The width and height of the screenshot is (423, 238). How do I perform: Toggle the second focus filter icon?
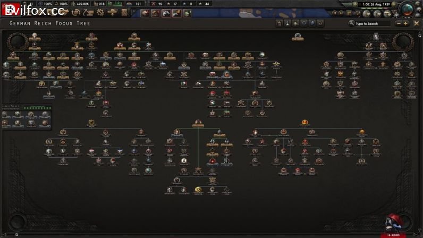pyautogui.click(x=287, y=23)
